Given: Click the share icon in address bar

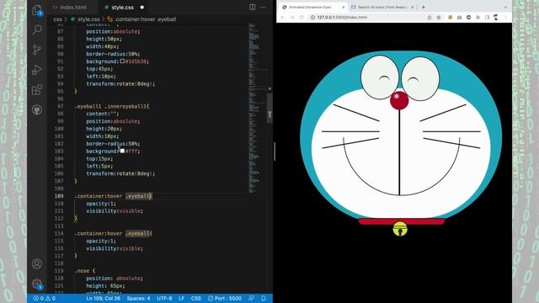Looking at the screenshot, I should point(430,17).
